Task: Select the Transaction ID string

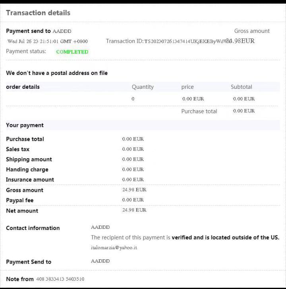Action: pos(185,41)
